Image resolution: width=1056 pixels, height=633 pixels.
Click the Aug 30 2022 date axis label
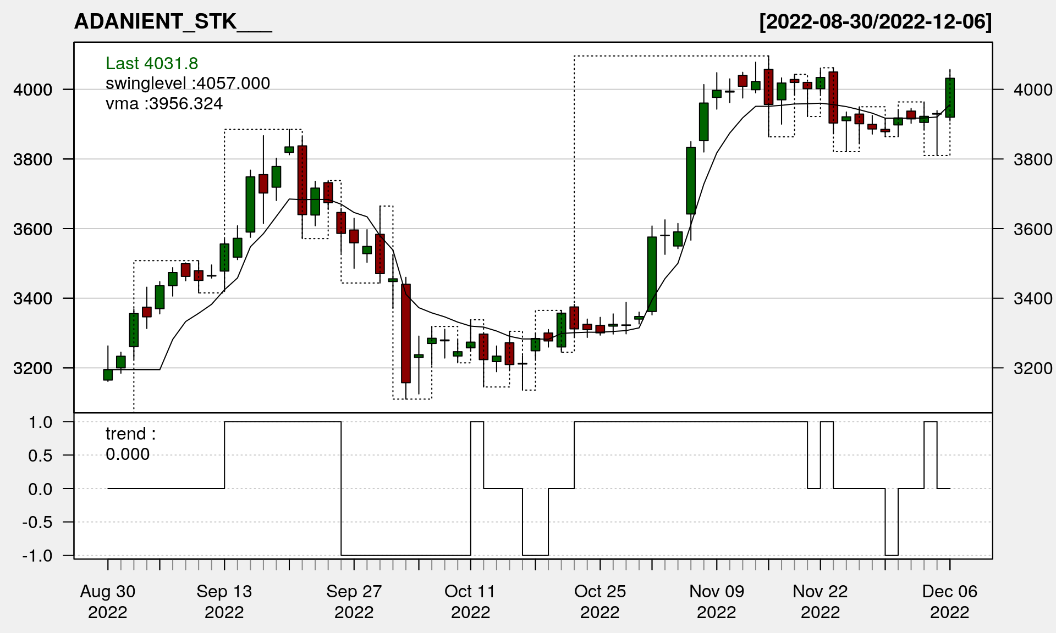point(108,602)
